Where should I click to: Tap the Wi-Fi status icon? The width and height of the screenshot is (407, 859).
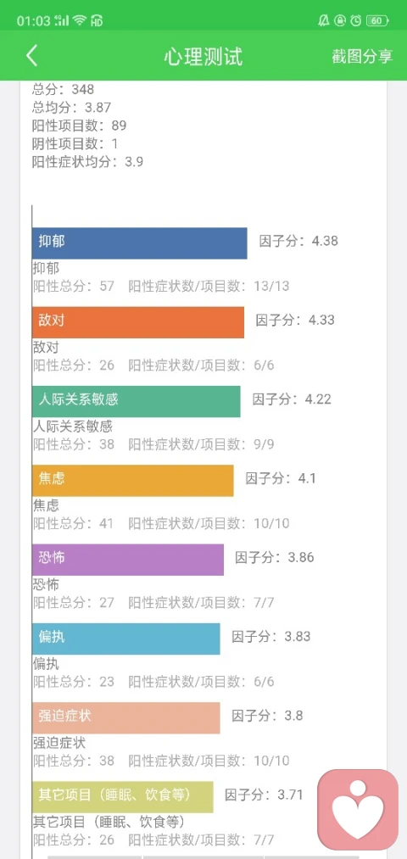click(80, 21)
